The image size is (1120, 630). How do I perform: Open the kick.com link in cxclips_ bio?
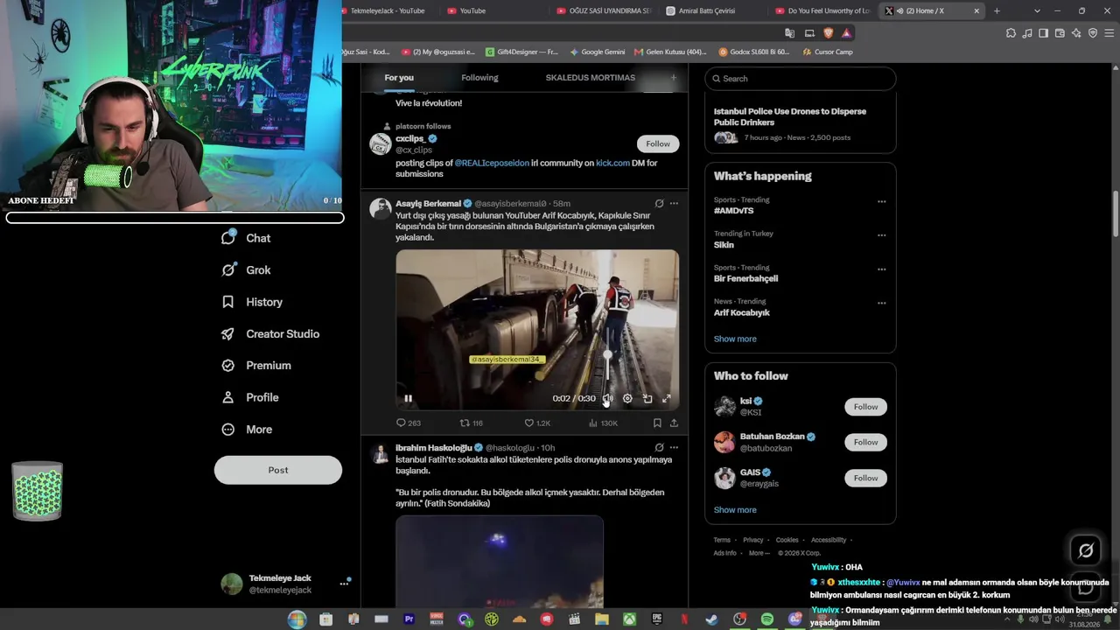point(612,163)
